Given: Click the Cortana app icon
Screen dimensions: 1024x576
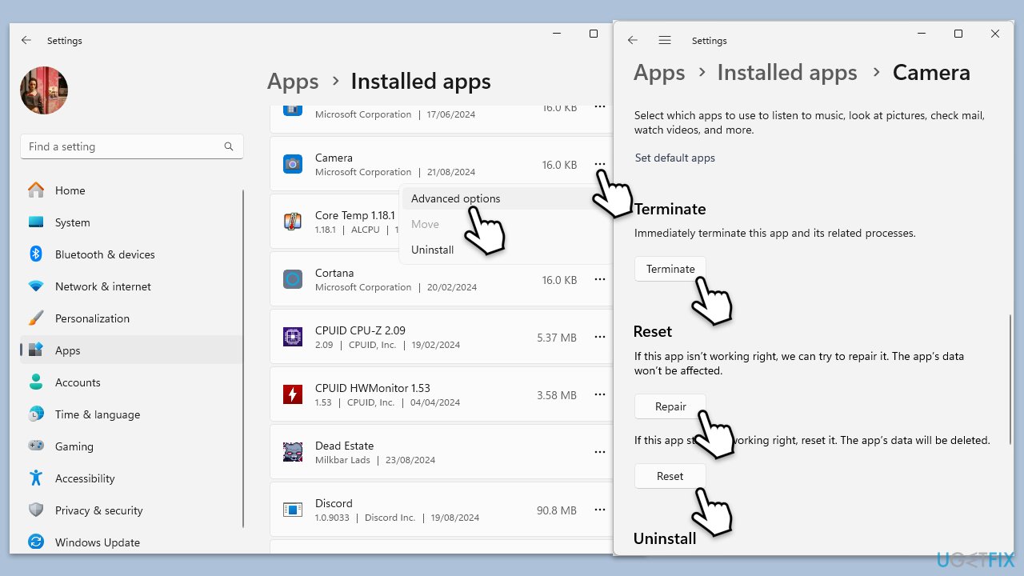Looking at the screenshot, I should click(x=293, y=279).
